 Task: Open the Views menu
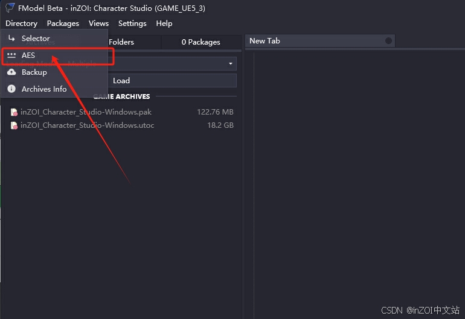click(99, 24)
